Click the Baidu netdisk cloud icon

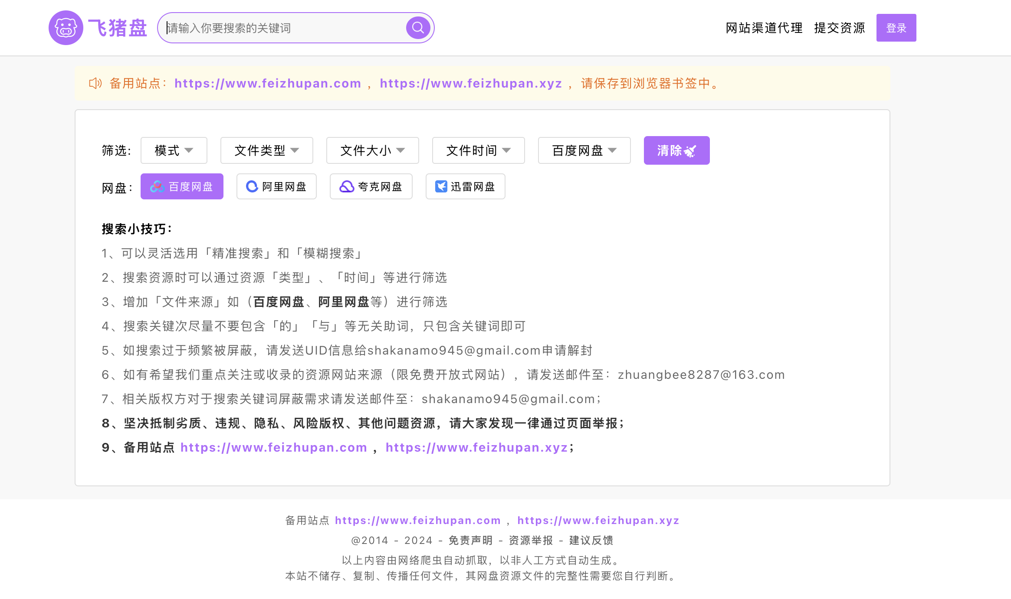(157, 187)
